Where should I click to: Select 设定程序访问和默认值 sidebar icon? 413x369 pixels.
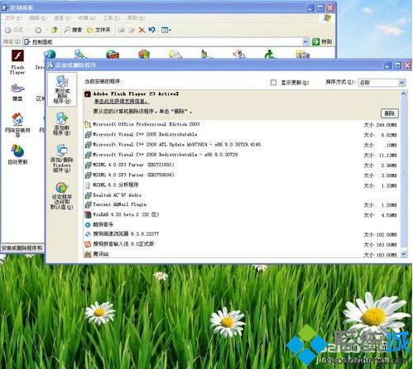(x=61, y=196)
